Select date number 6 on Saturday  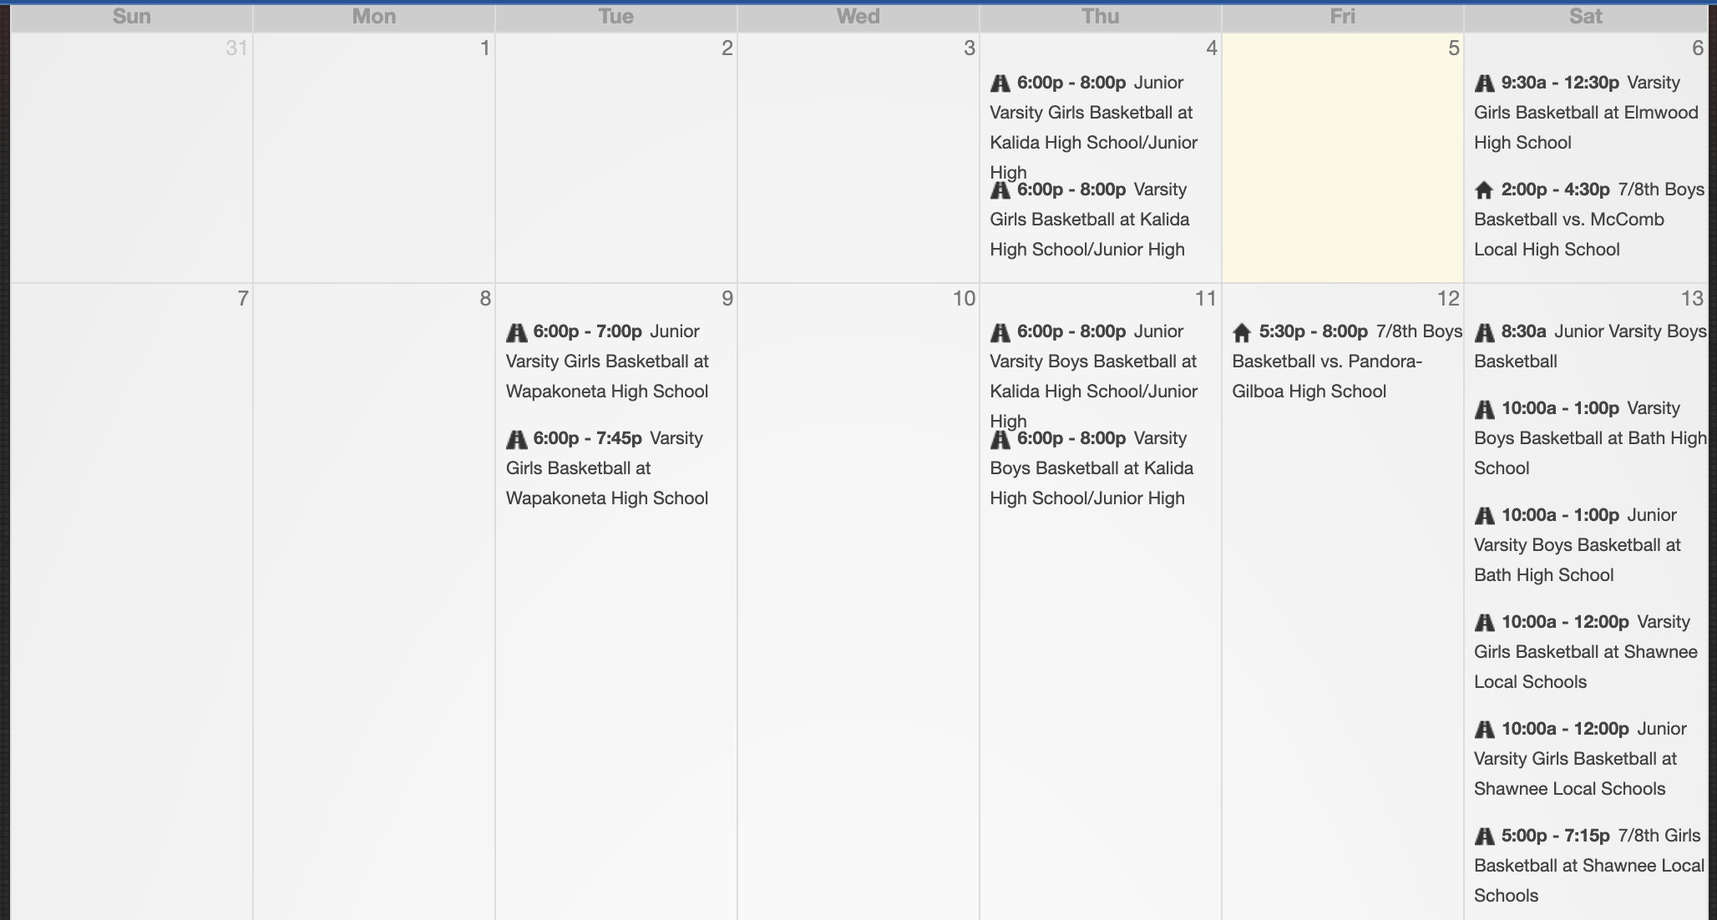tap(1698, 48)
